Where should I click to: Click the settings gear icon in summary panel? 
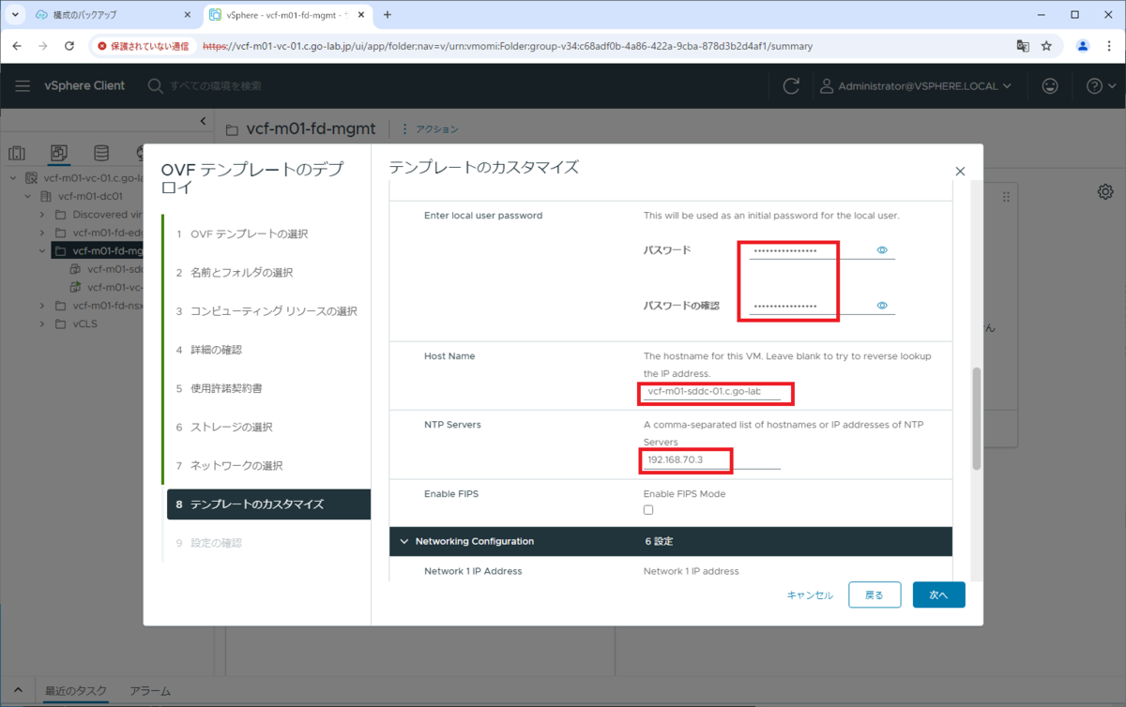tap(1105, 191)
